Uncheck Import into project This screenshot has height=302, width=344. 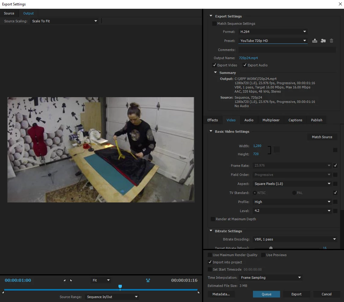click(x=210, y=262)
